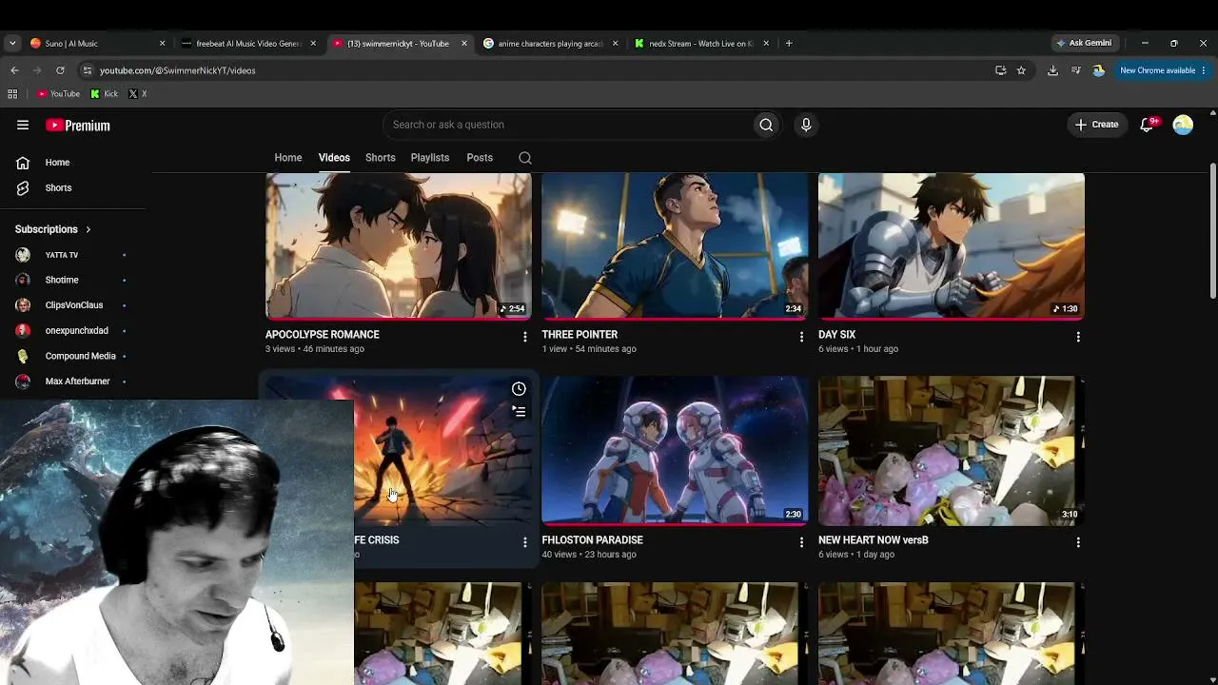Open options menu for THREE POINTER video
Viewport: 1218px width, 685px height.
click(801, 337)
